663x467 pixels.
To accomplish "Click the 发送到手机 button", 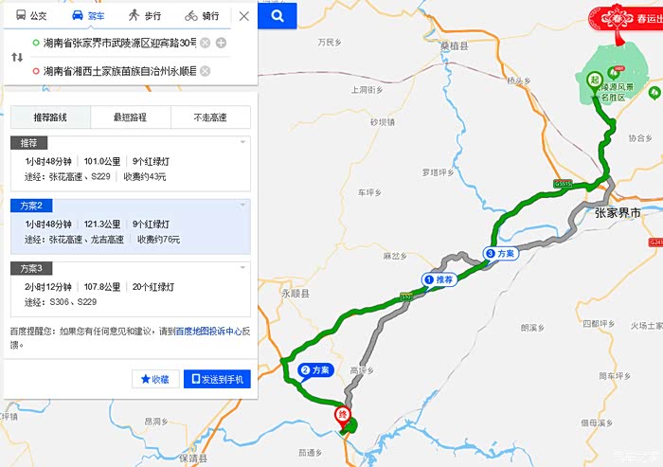I will click(x=217, y=379).
